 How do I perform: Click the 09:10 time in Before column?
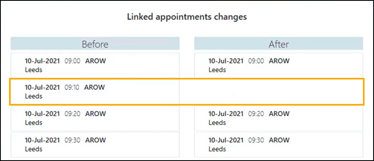[x=72, y=87]
